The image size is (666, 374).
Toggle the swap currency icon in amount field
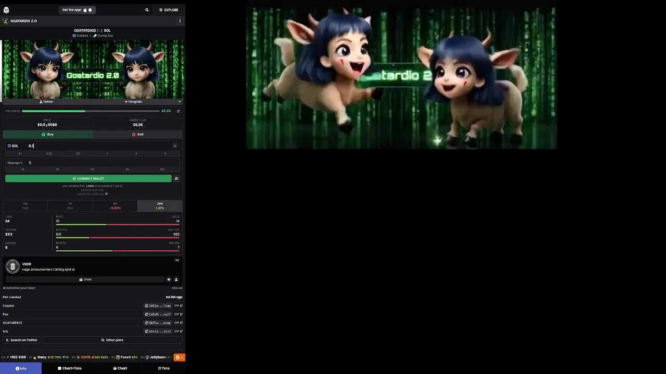click(175, 146)
